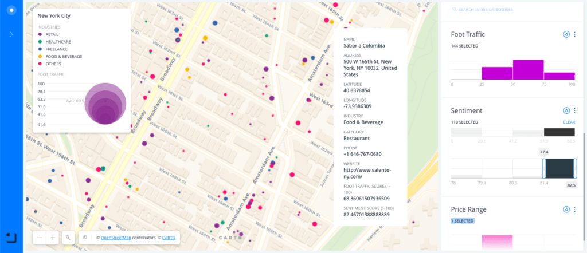
Task: Click the Retail purple legend swatch
Action: [40, 34]
